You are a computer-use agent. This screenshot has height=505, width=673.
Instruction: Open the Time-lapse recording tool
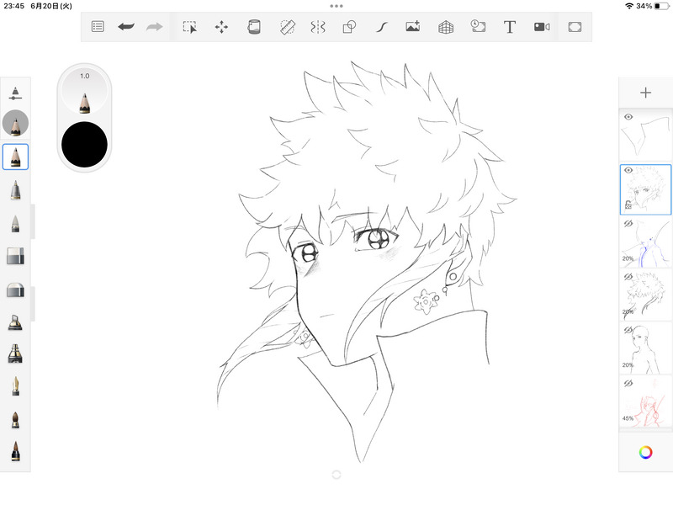(x=478, y=27)
